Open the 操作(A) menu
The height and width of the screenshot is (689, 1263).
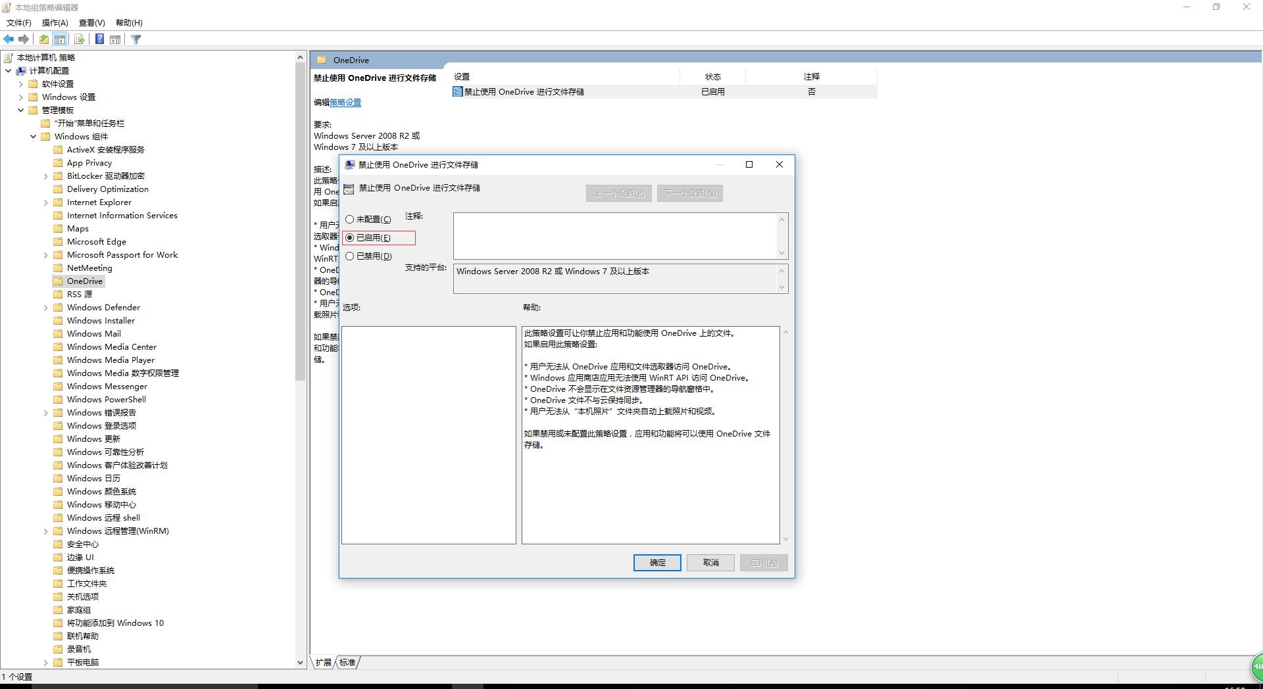coord(55,23)
